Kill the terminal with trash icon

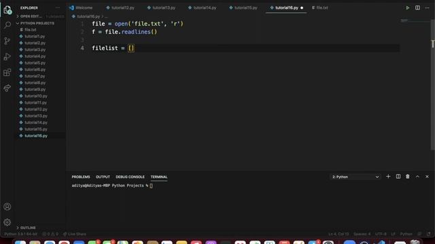point(408,176)
